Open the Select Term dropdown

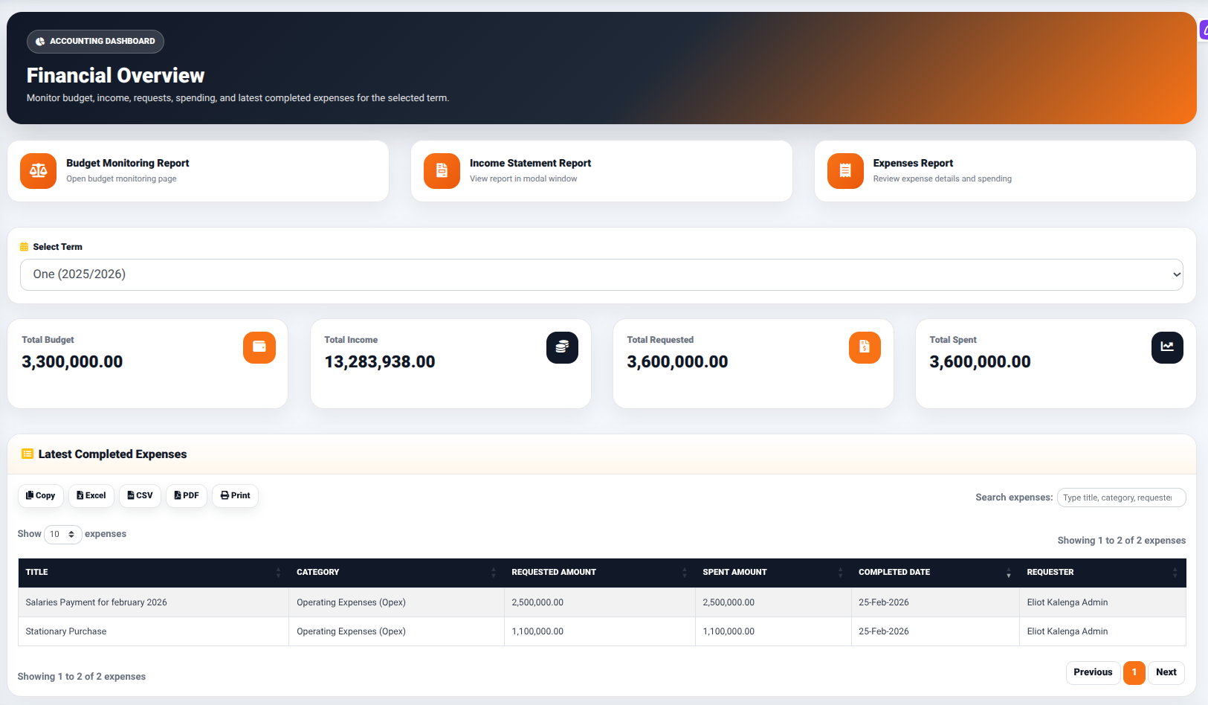(x=601, y=274)
